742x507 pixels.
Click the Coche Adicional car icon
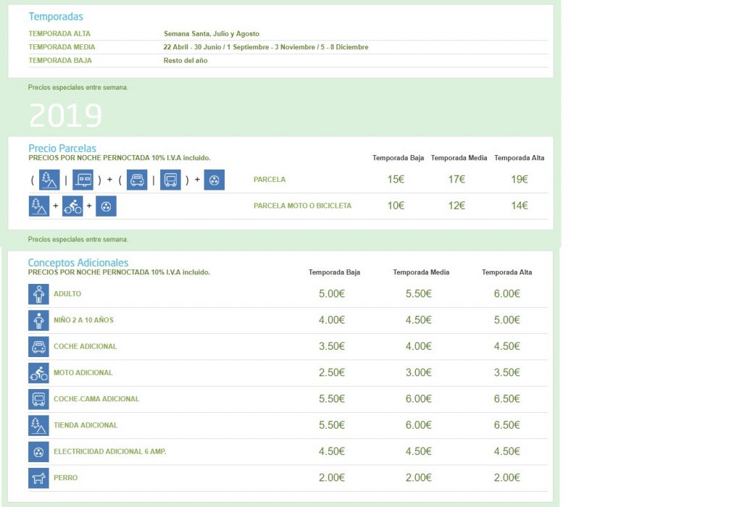(x=38, y=346)
